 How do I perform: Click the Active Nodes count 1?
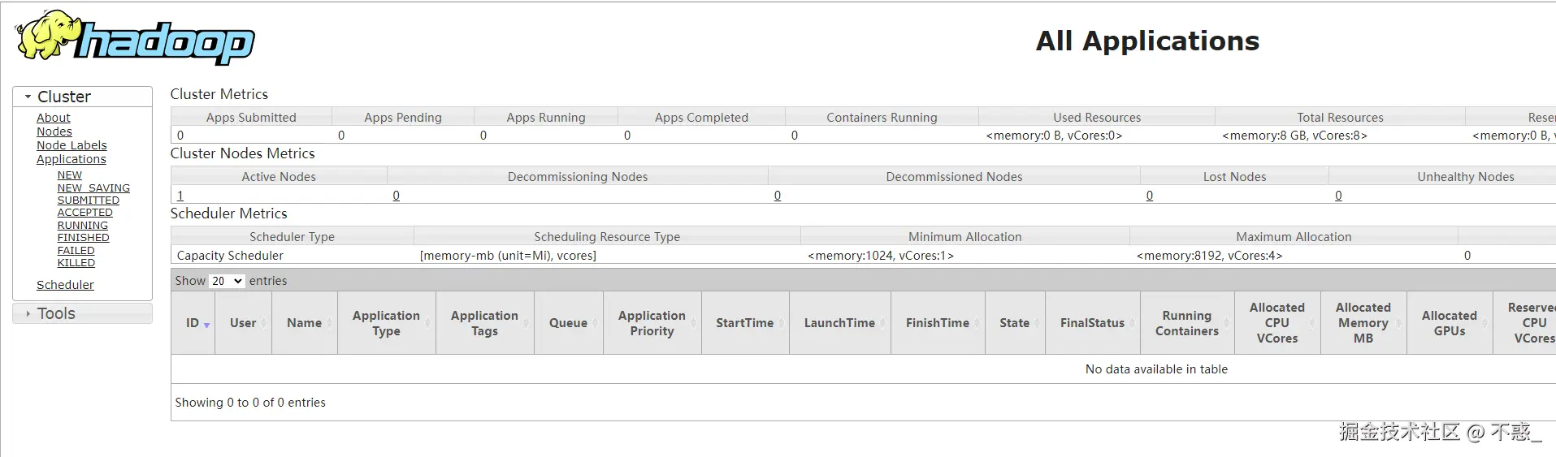tap(180, 196)
